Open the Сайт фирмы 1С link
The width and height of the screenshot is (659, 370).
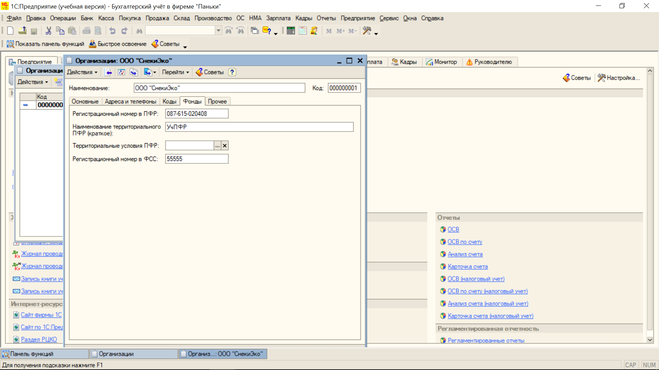click(x=41, y=315)
